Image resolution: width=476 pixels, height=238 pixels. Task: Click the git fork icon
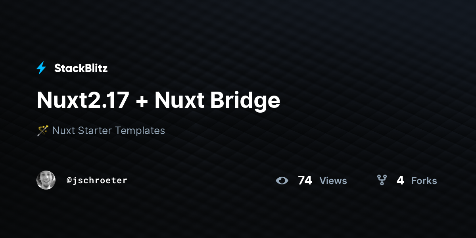pyautogui.click(x=382, y=180)
